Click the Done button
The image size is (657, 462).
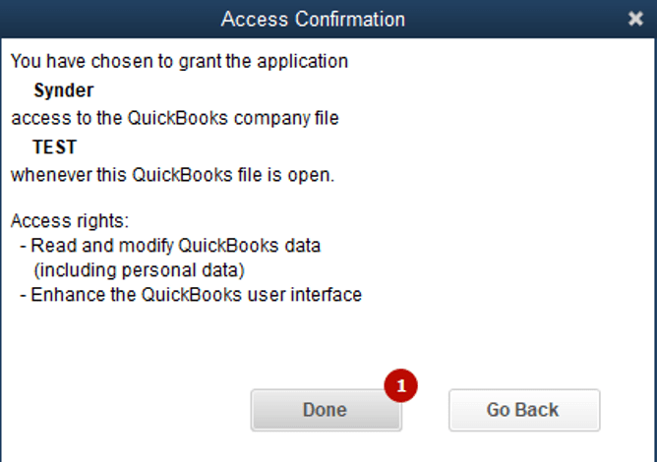[326, 410]
